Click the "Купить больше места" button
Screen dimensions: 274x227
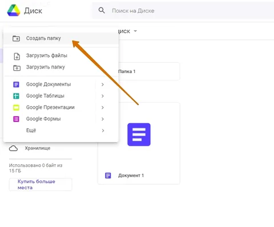click(x=41, y=184)
